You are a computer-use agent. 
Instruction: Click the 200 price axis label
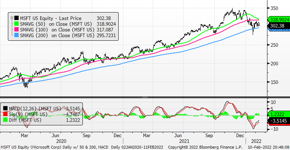[x=274, y=64]
